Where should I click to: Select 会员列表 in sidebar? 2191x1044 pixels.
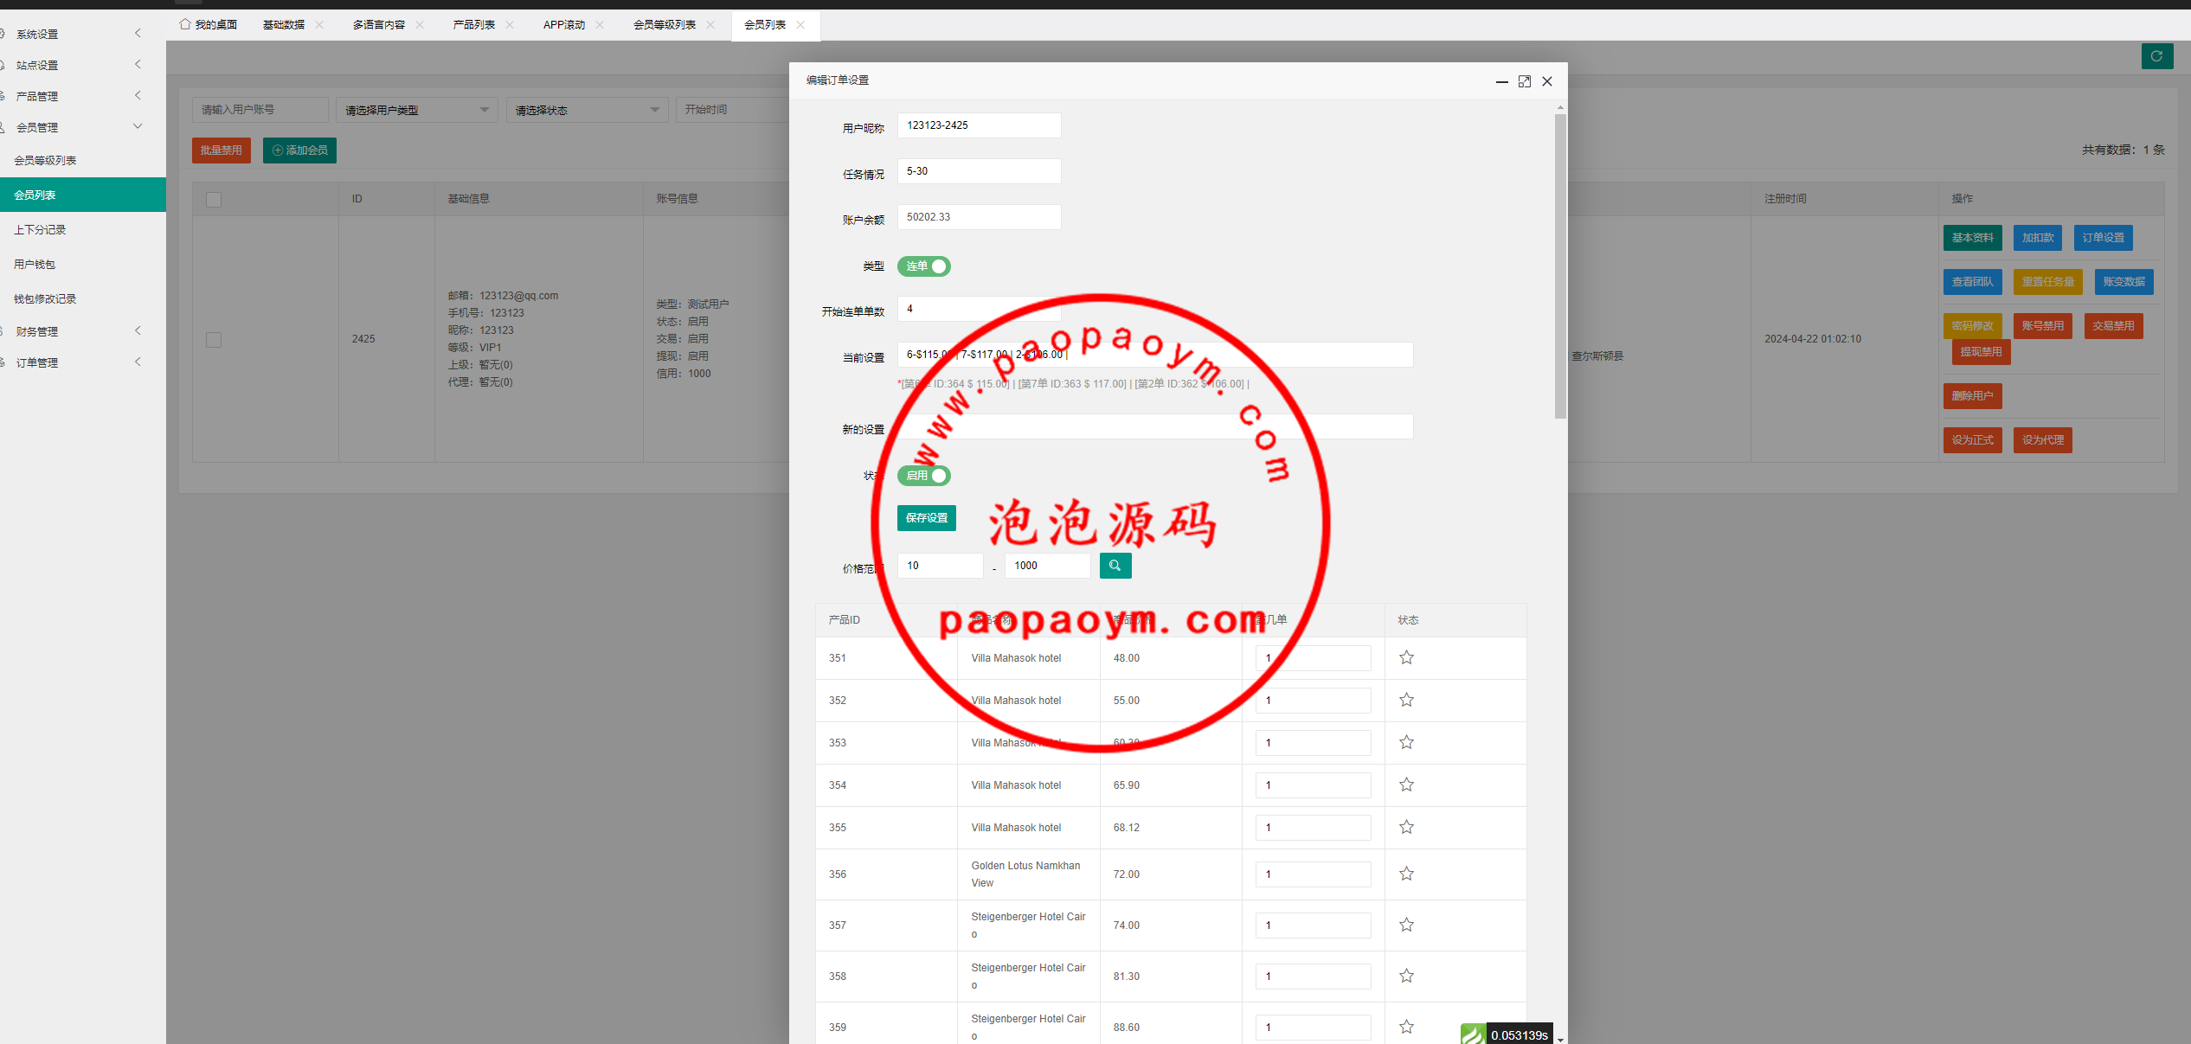[83, 195]
